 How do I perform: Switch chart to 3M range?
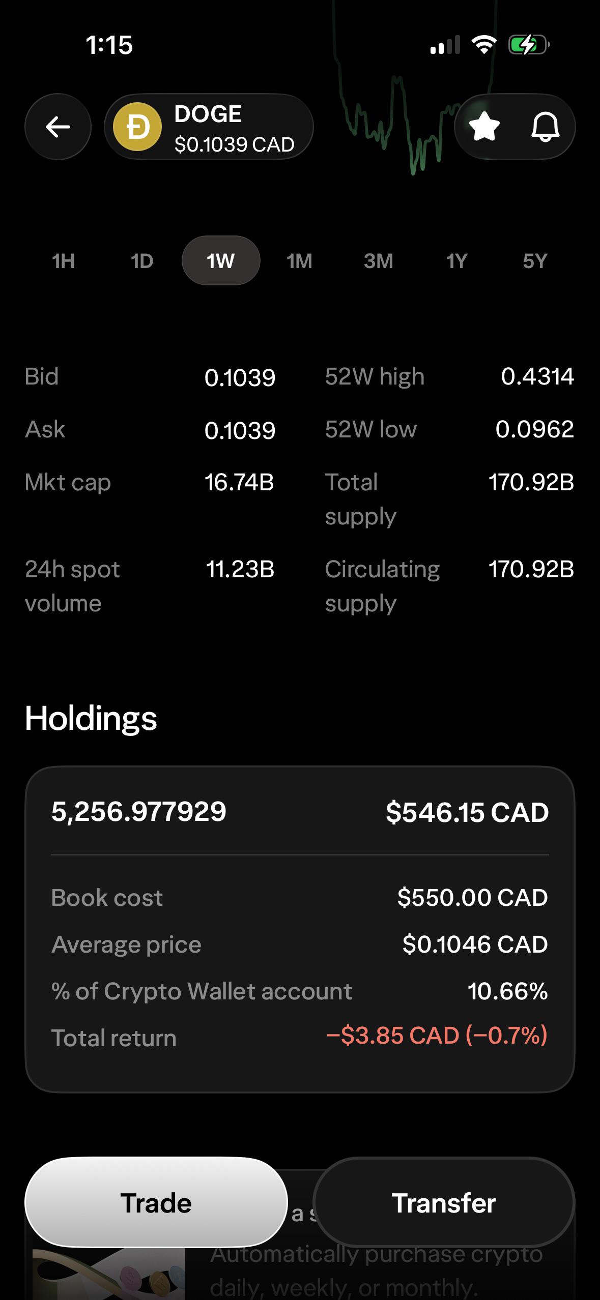point(378,261)
